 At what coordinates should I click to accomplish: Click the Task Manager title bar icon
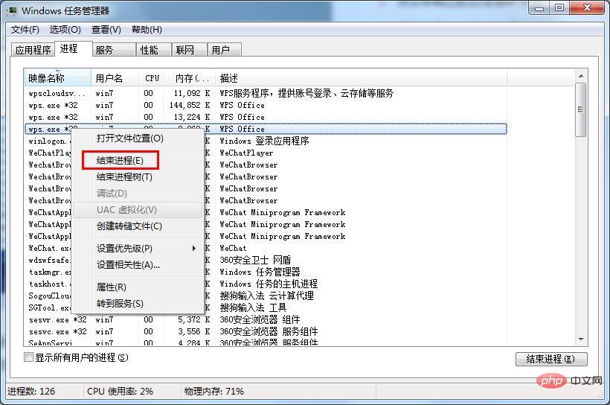[x=12, y=10]
